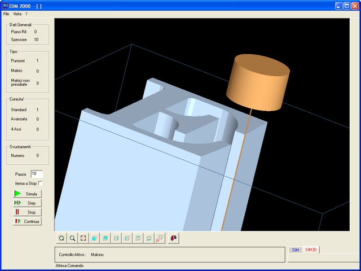Select the plain magnifier zoom tool
The height and width of the screenshot is (271, 361).
point(72,238)
